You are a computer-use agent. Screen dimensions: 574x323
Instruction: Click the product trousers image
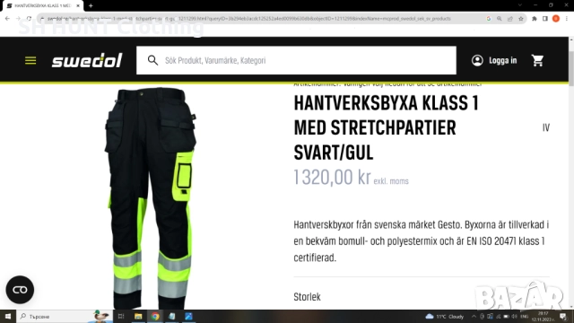(x=150, y=197)
